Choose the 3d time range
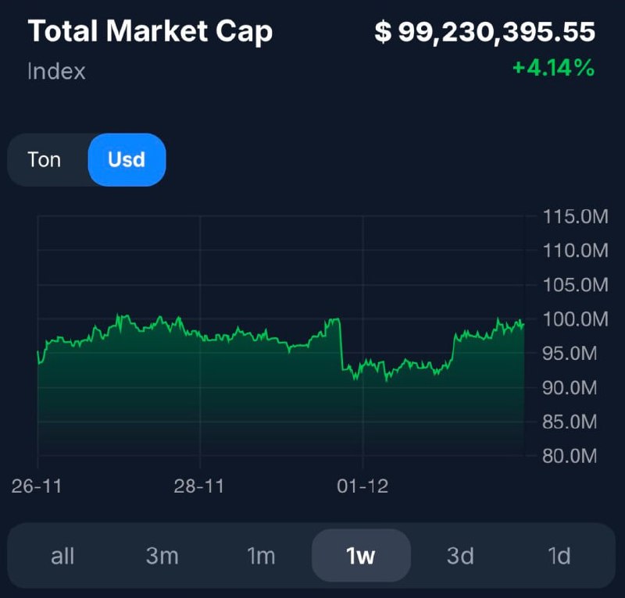Viewport: 625px width, 598px height. 460,556
